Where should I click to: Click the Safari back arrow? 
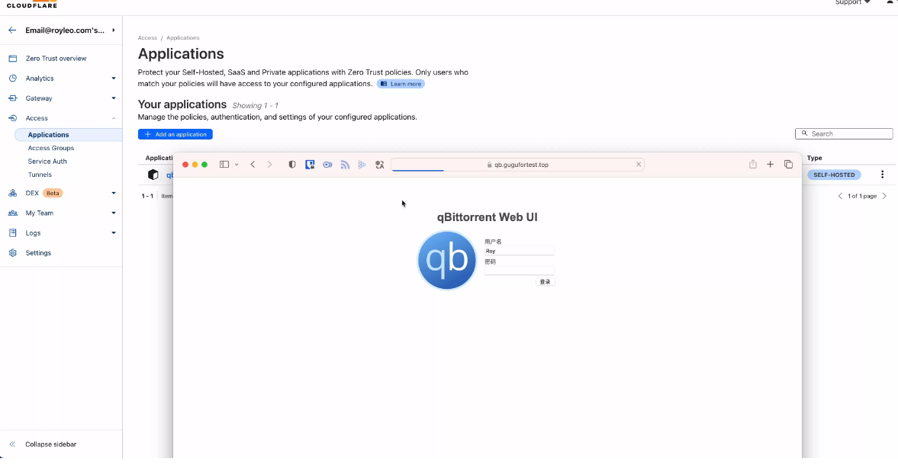[x=253, y=165]
